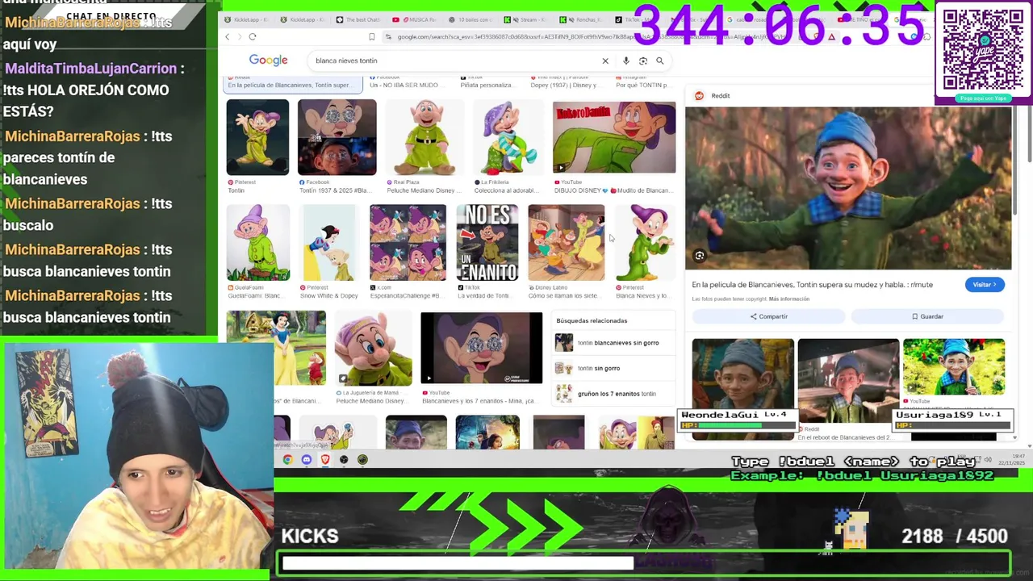Click the Google Lens icon on the preview image

pos(700,256)
